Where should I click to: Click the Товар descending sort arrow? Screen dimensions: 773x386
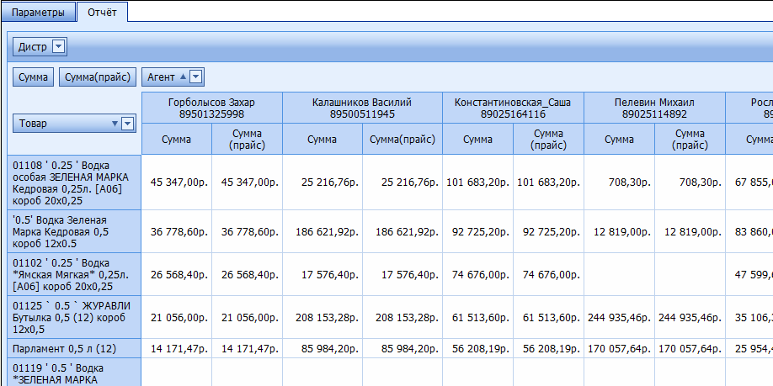115,124
